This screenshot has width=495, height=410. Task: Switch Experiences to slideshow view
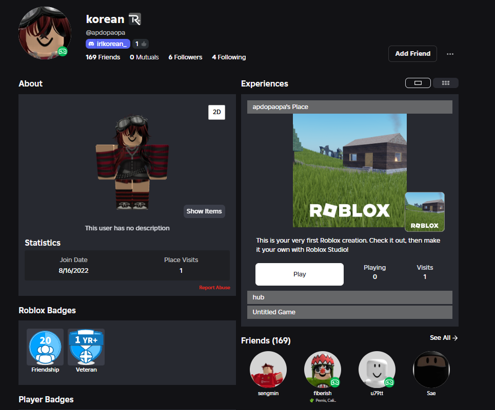(x=418, y=83)
